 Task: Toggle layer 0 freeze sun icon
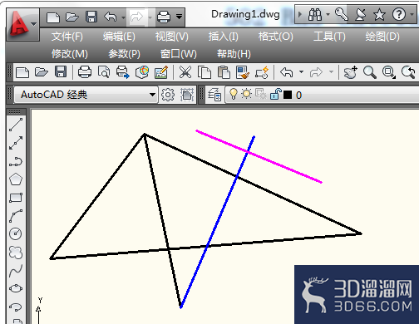[x=246, y=94]
